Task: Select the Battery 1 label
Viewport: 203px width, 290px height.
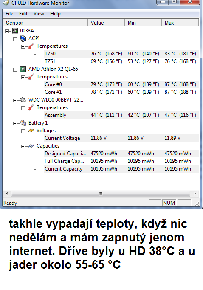Action: point(38,123)
